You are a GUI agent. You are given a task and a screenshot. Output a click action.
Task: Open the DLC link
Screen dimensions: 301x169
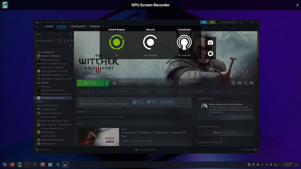[101, 91]
